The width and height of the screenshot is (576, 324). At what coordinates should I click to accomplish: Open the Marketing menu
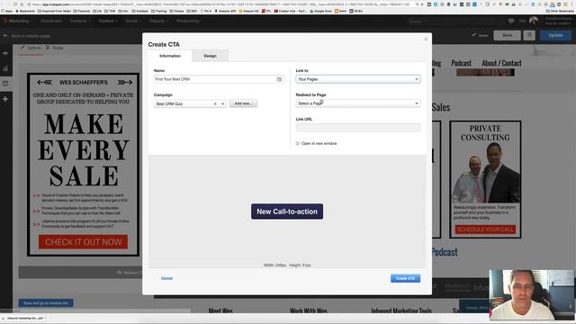pos(20,21)
